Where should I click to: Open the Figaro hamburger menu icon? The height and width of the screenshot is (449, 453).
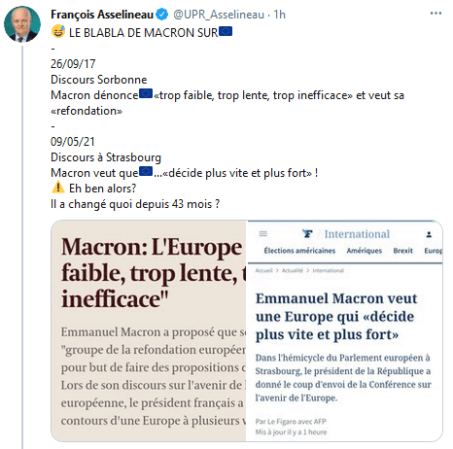click(x=263, y=233)
